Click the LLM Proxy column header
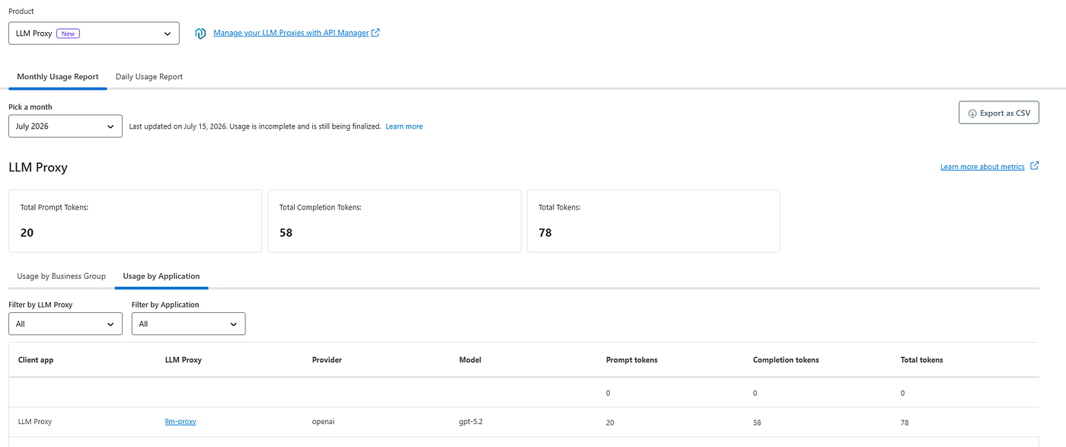The image size is (1066, 447). click(184, 359)
